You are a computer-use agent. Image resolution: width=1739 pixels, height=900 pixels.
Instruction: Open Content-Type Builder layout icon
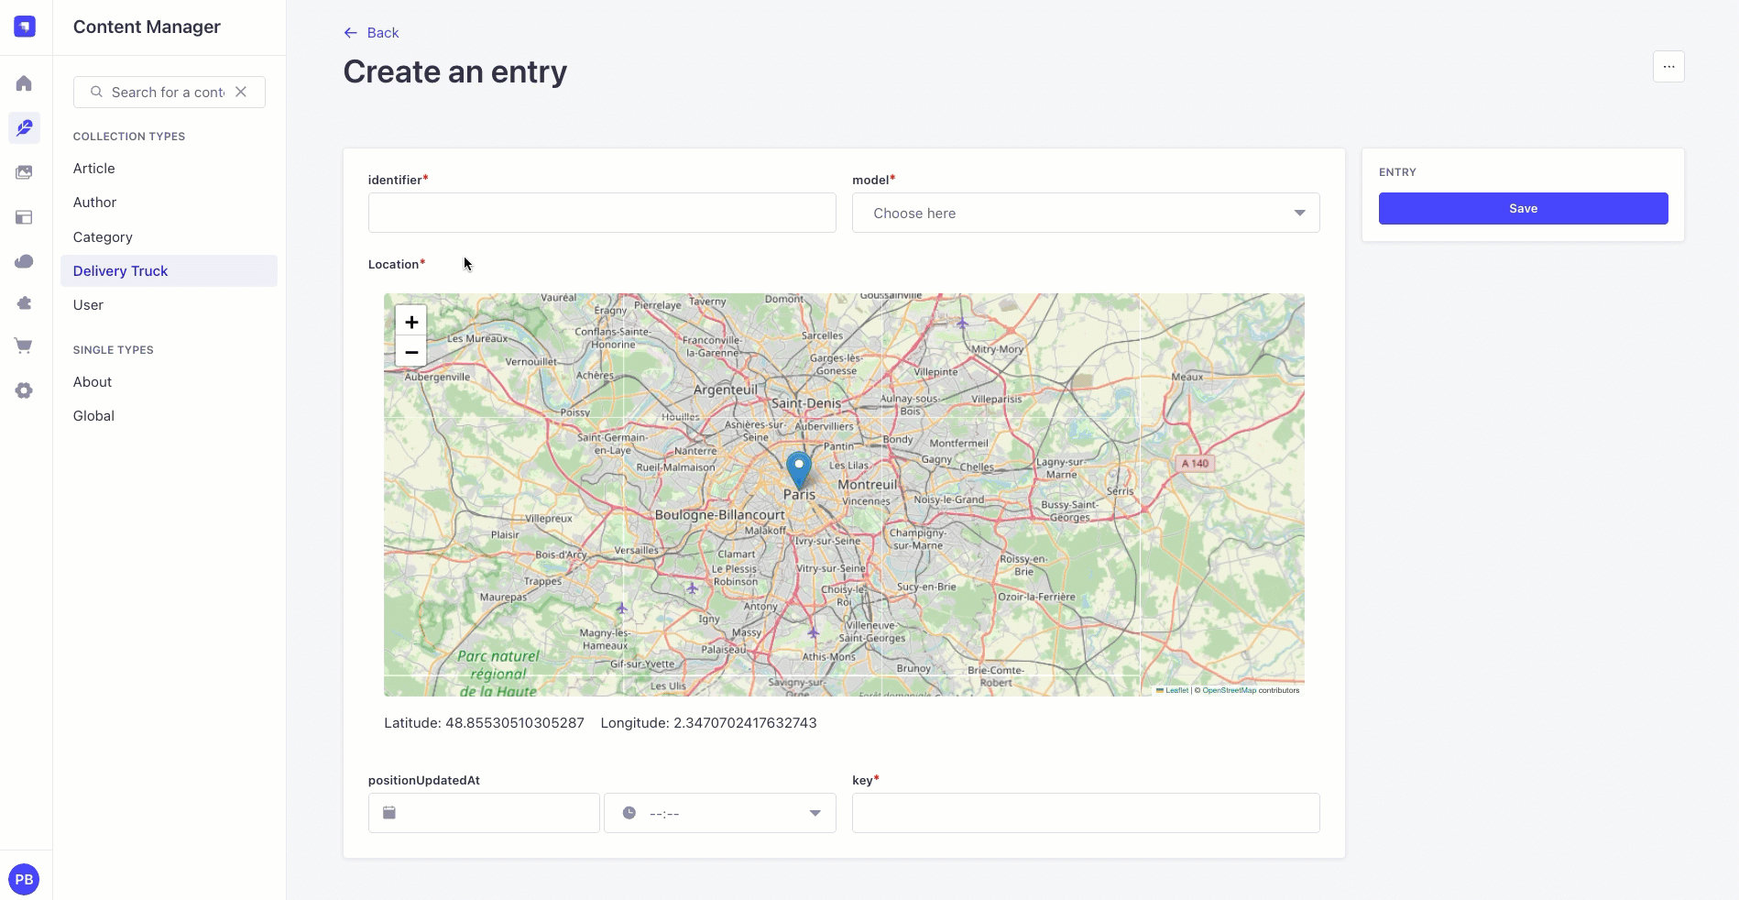[25, 217]
